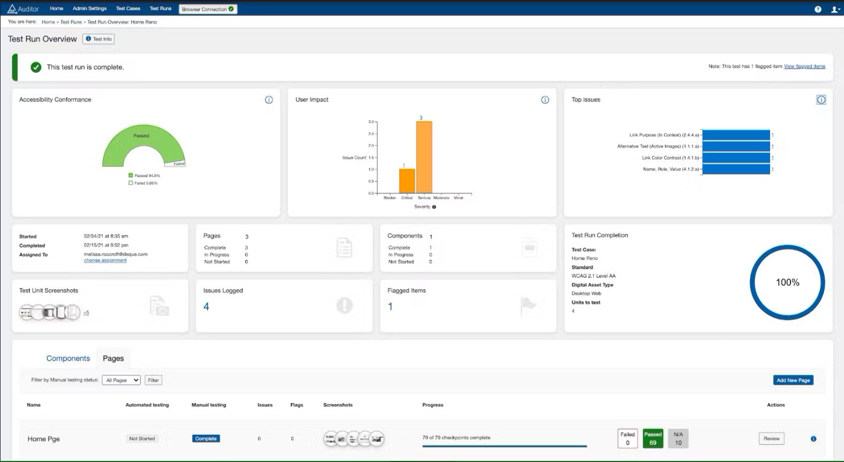Click the Serious severity bar in chart
Screen dimensions: 844x462
coord(424,157)
